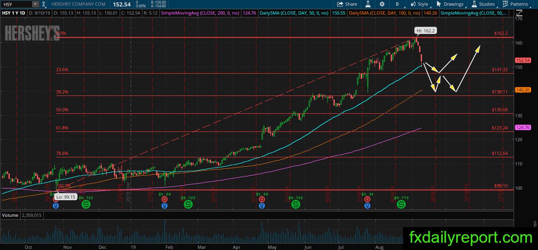Click the symbol actions icon beside HSY dropdown
This screenshot has height=250, width=538.
click(43, 4)
